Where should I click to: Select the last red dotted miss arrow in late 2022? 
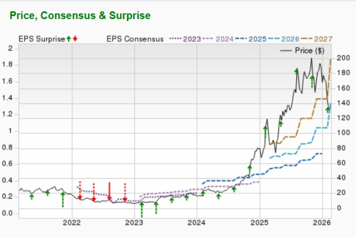(125, 193)
